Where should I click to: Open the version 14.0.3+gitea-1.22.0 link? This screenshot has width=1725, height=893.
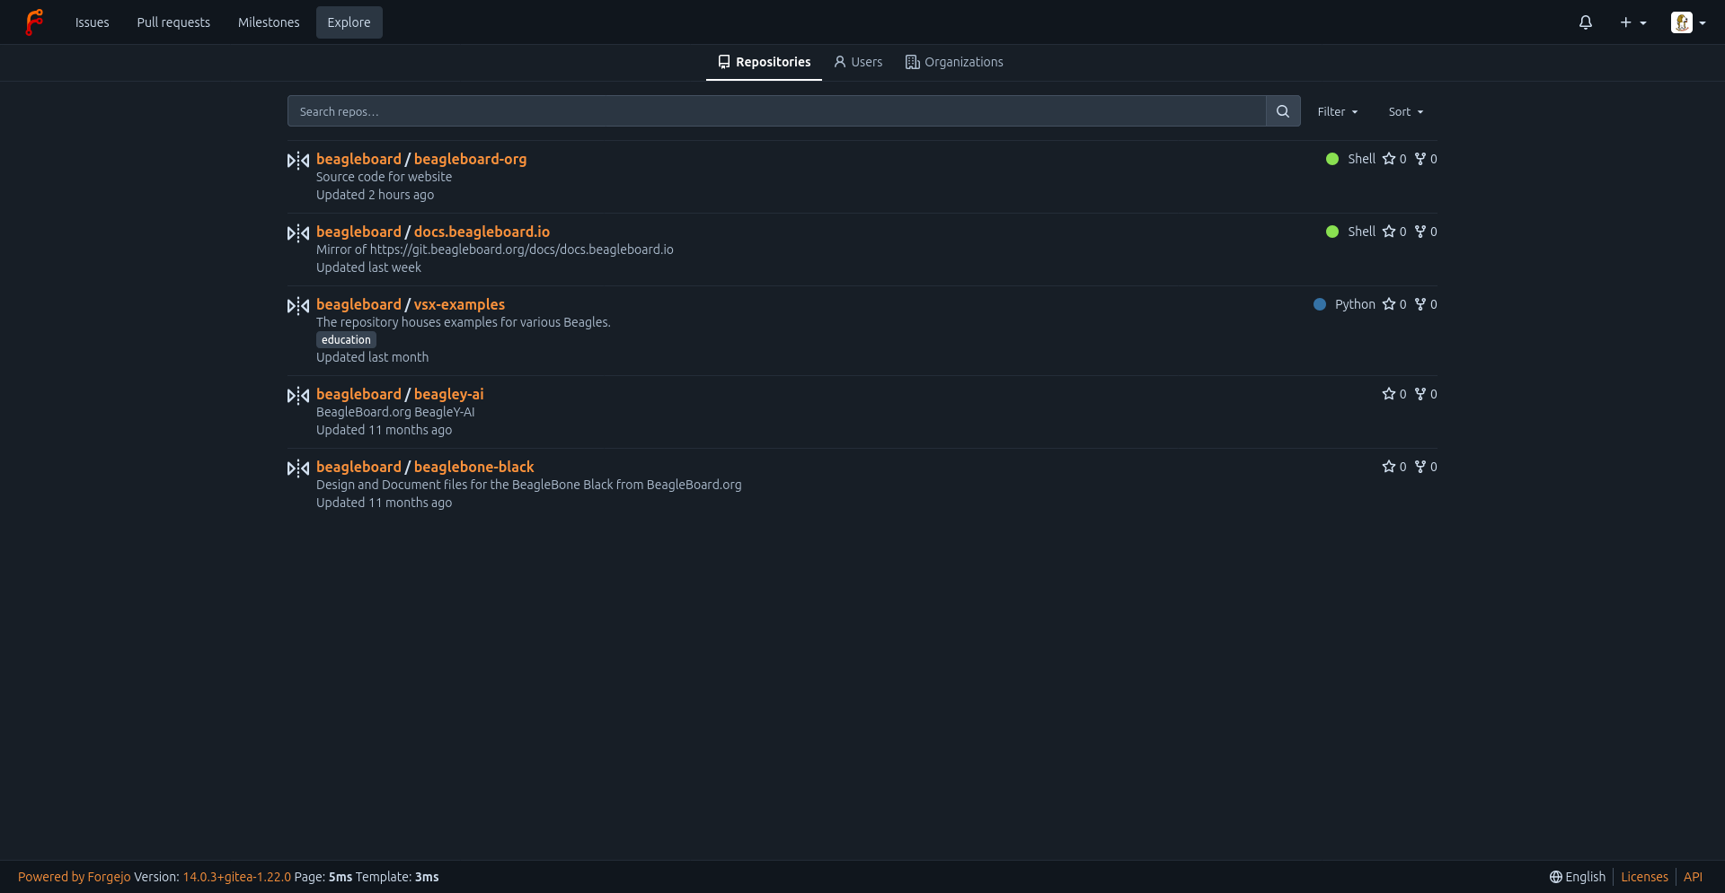pos(237,877)
